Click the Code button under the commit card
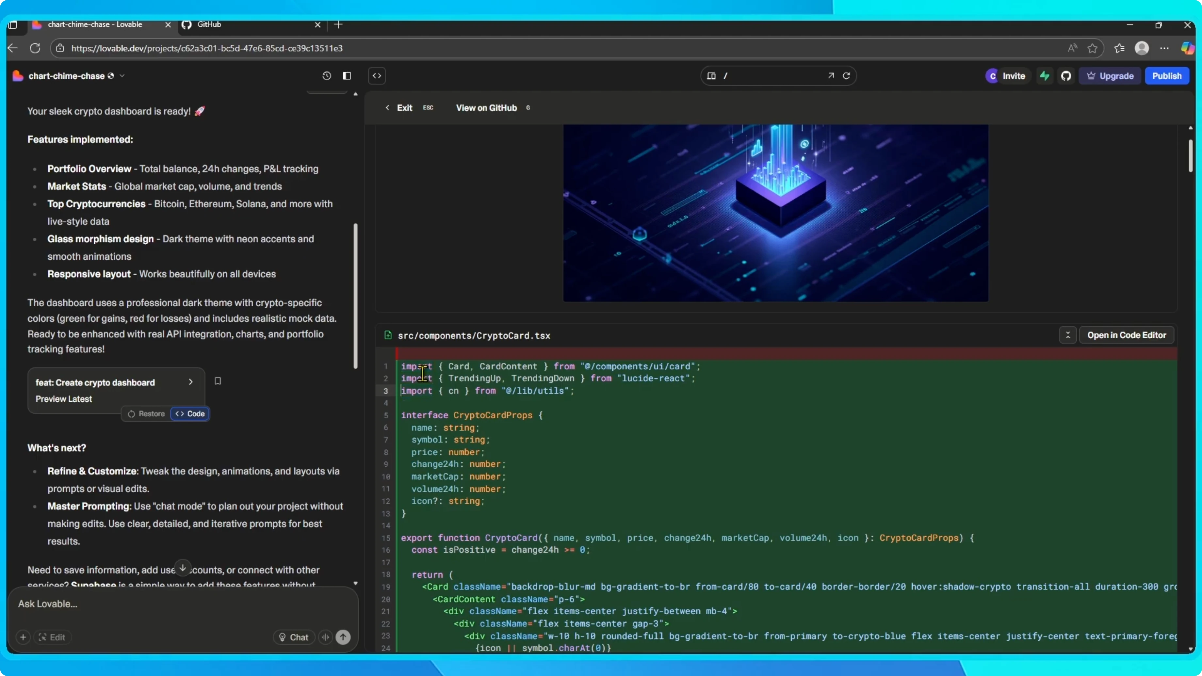Screen dimensions: 1202x676 click(190, 414)
